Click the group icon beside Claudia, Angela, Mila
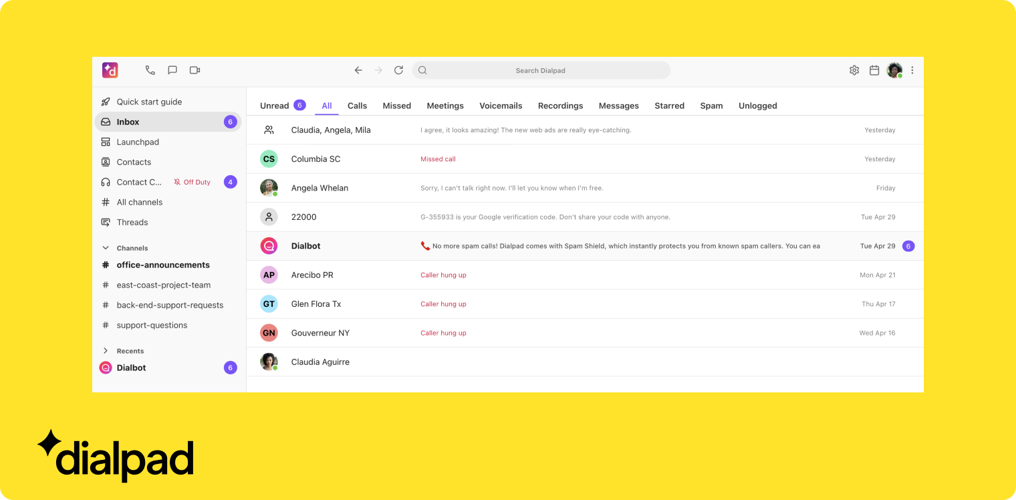This screenshot has height=500, width=1016. tap(269, 130)
